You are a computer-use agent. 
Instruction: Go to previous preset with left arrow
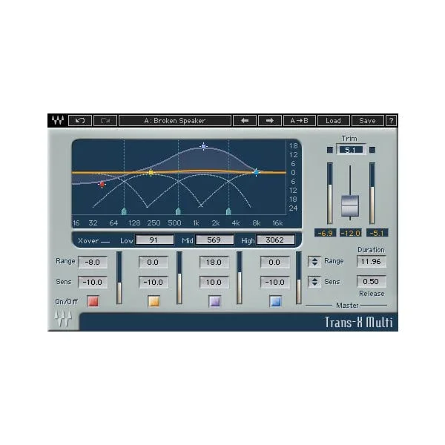pos(245,121)
